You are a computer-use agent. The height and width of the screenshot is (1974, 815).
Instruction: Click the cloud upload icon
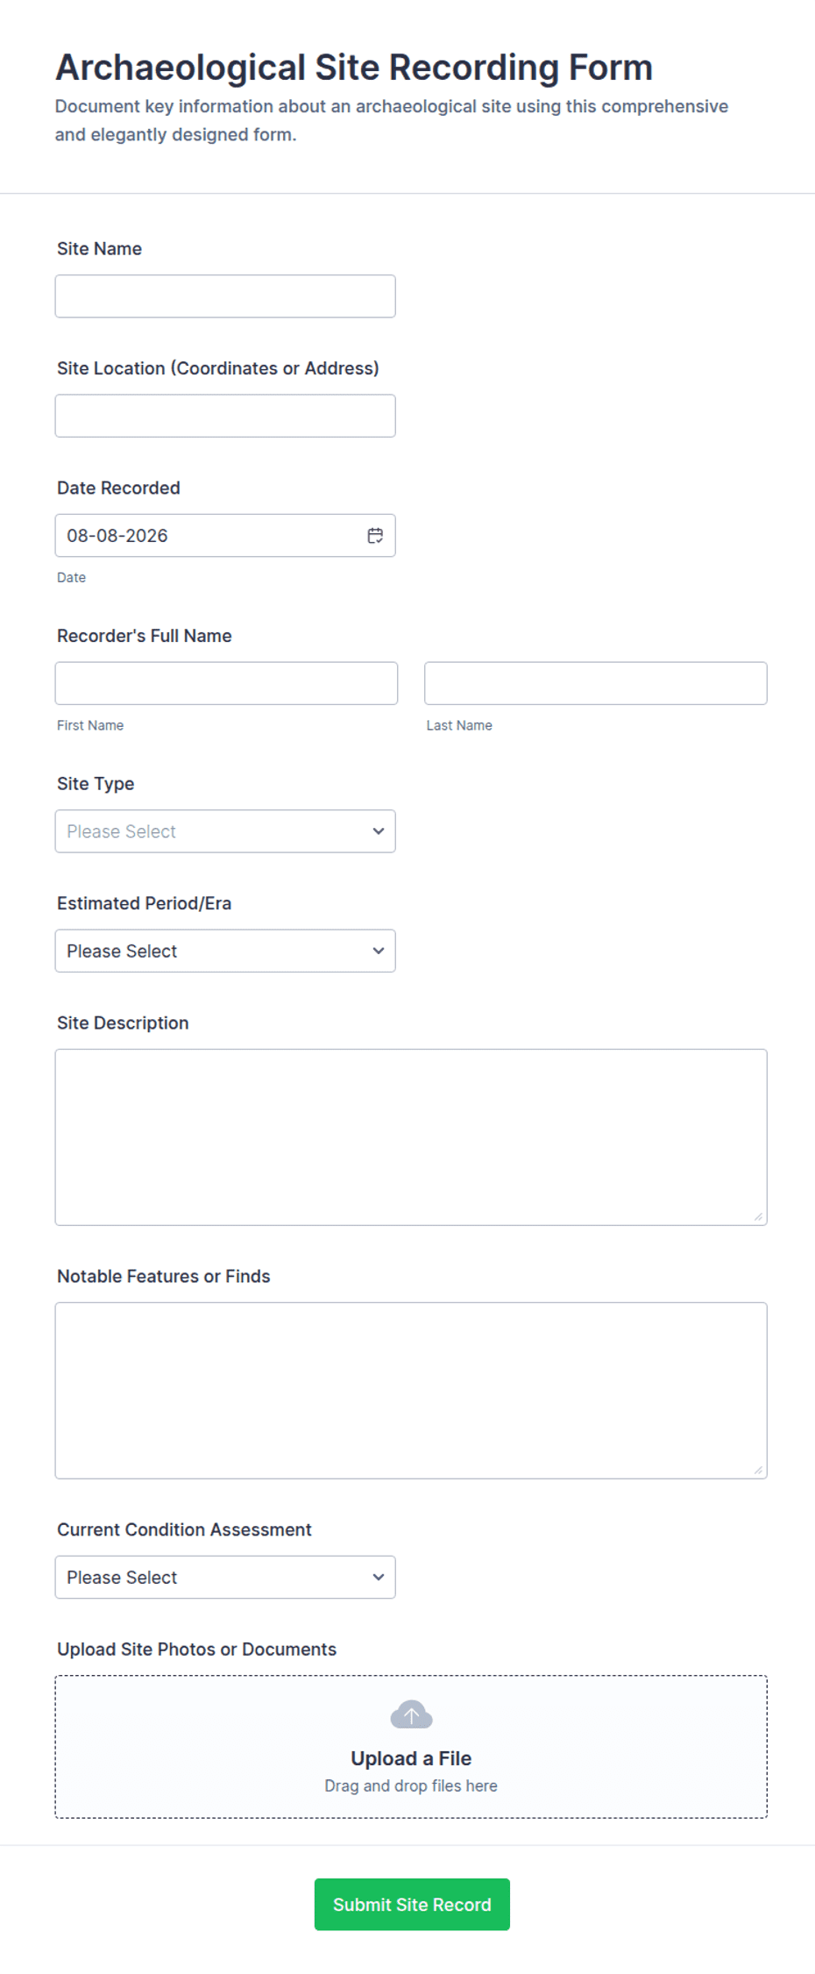coord(411,1714)
